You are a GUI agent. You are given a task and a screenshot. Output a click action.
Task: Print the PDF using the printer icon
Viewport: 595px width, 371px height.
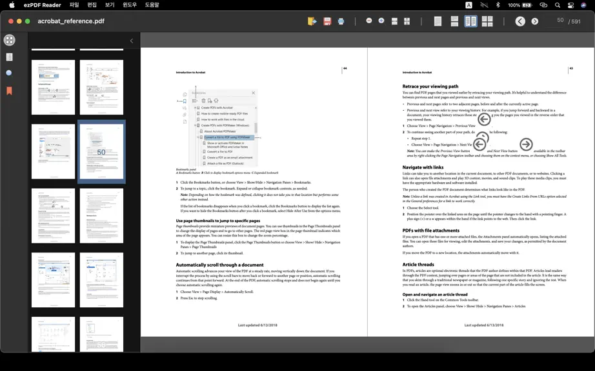[341, 21]
